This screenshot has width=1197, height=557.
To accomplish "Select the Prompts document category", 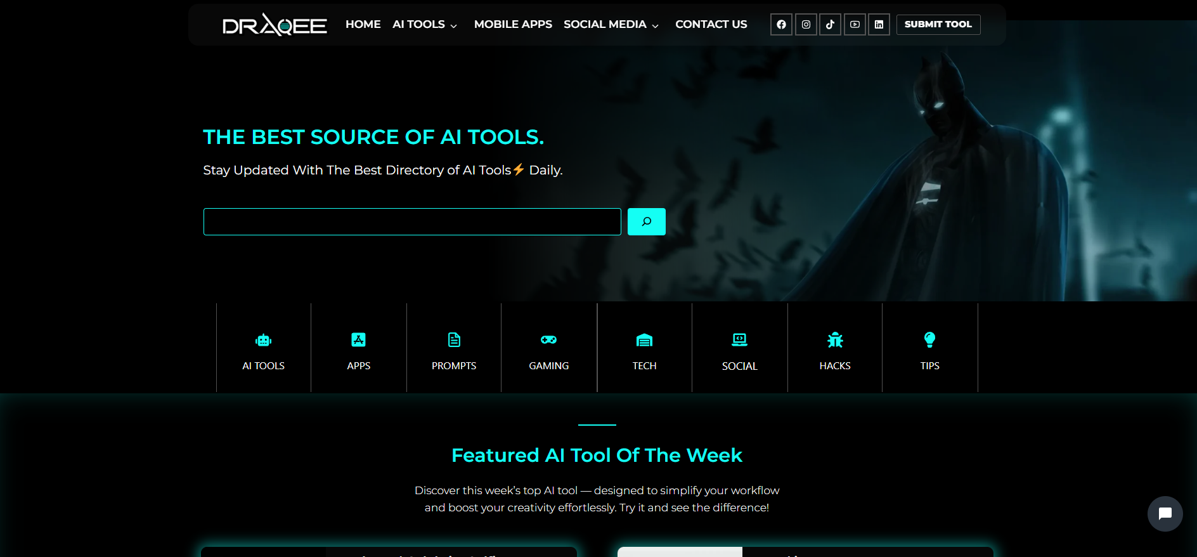I will pos(454,348).
